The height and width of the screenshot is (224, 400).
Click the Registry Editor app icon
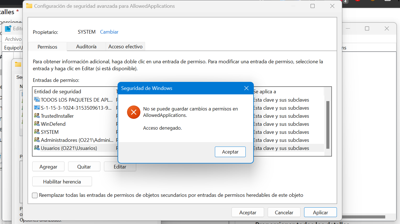[8, 28]
